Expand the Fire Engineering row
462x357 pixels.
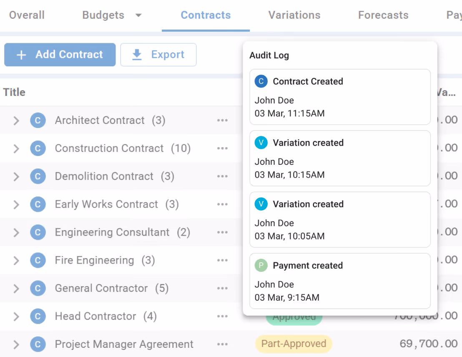(16, 261)
